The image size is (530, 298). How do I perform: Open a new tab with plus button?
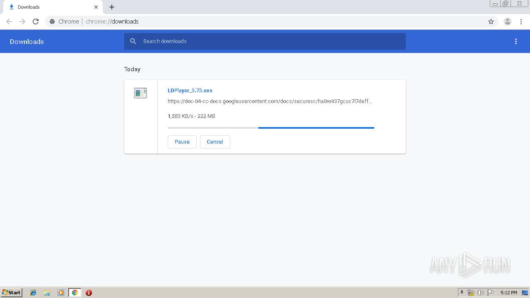click(x=112, y=7)
